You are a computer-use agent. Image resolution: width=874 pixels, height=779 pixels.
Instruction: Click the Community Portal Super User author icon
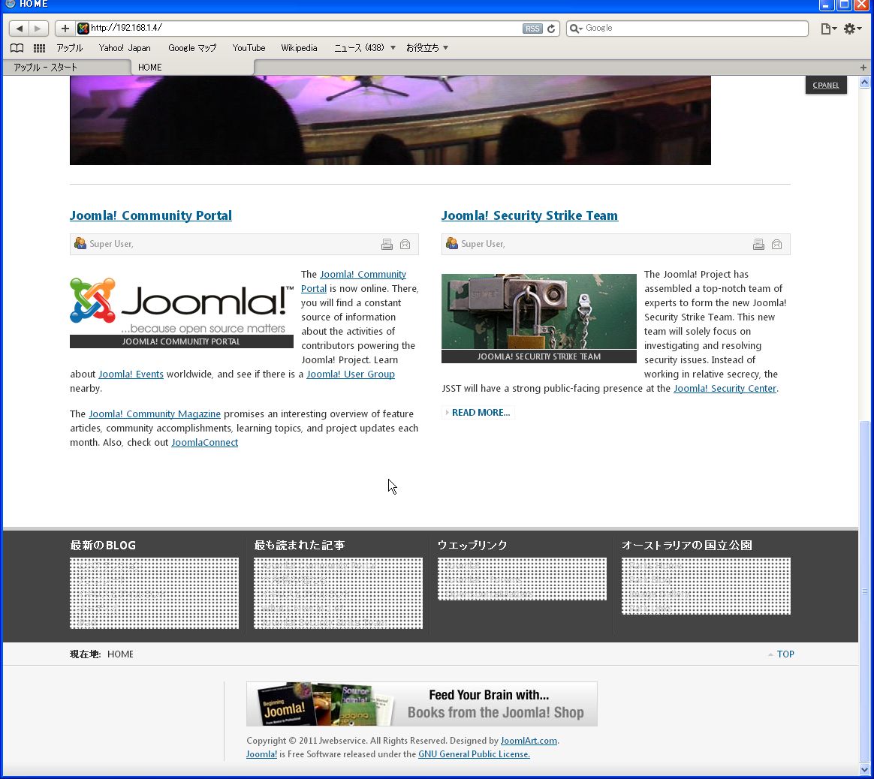click(80, 243)
